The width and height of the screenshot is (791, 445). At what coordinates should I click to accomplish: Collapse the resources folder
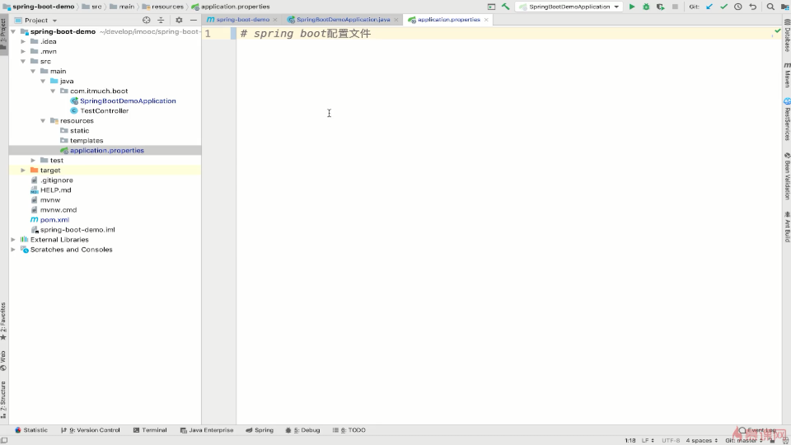pos(43,121)
